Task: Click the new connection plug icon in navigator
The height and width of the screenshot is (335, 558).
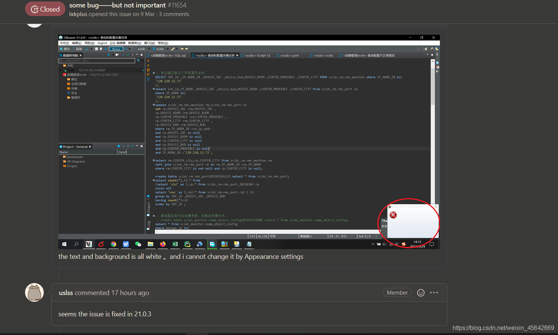Action: point(109,55)
